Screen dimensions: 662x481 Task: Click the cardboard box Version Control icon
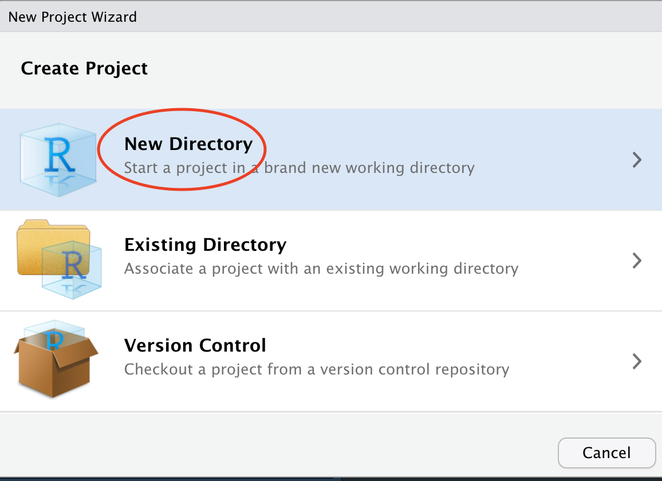click(56, 364)
